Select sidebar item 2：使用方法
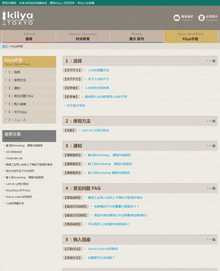220x271 pixels. tap(29, 80)
